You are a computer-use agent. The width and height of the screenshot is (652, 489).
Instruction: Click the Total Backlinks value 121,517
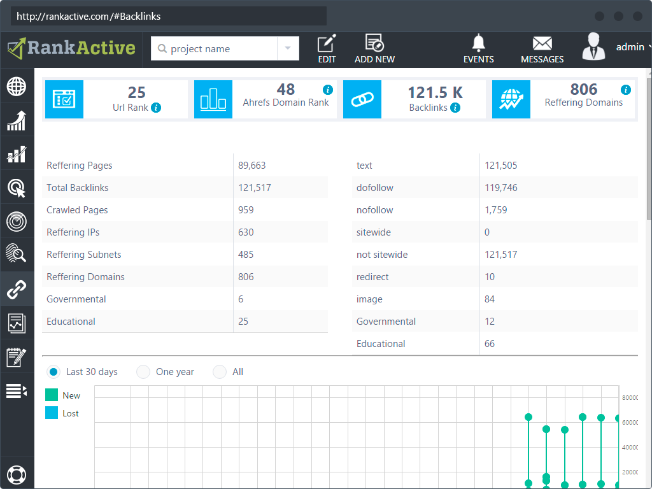[255, 188]
